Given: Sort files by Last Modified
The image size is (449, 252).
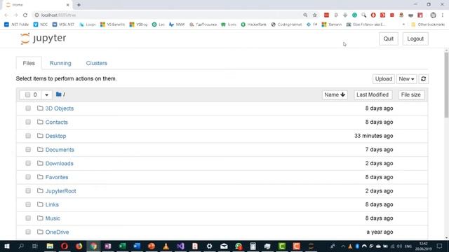Looking at the screenshot, I should coord(373,94).
